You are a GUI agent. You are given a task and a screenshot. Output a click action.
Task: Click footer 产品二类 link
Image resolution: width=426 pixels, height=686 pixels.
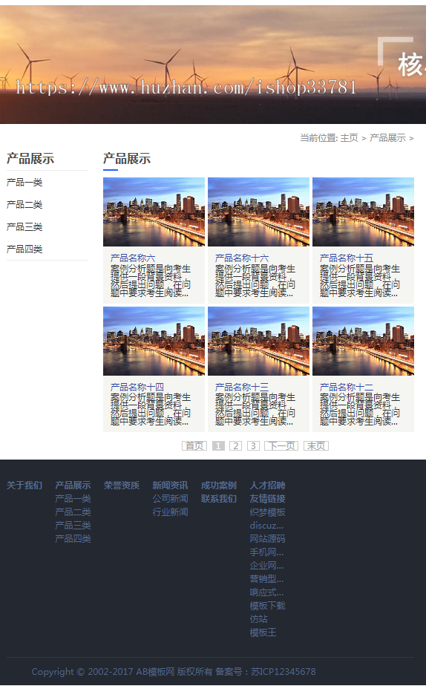click(x=73, y=512)
